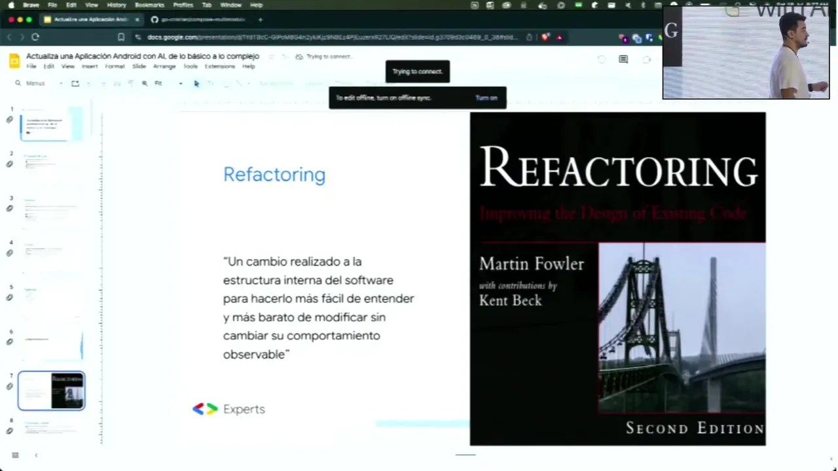Go back using the browser back arrow
Image resolution: width=838 pixels, height=471 pixels.
(9, 37)
